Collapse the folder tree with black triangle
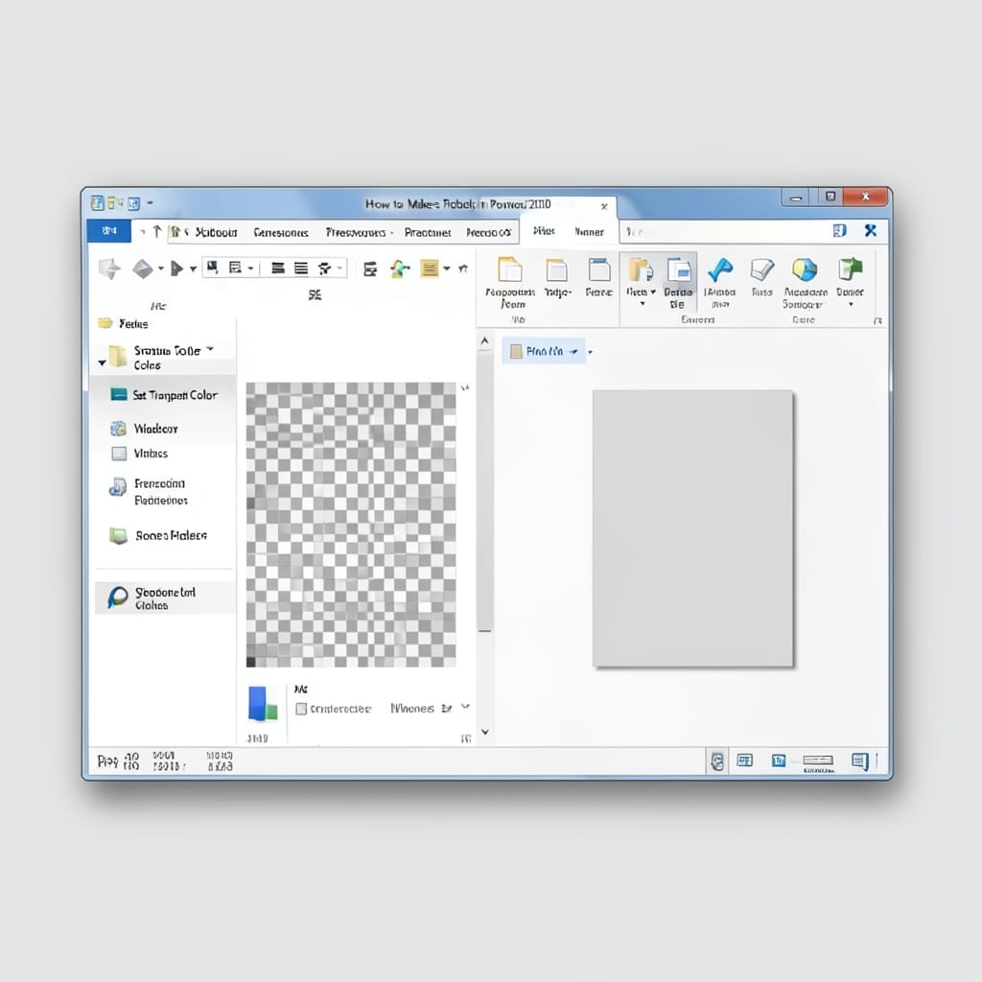This screenshot has width=982, height=982. [102, 362]
